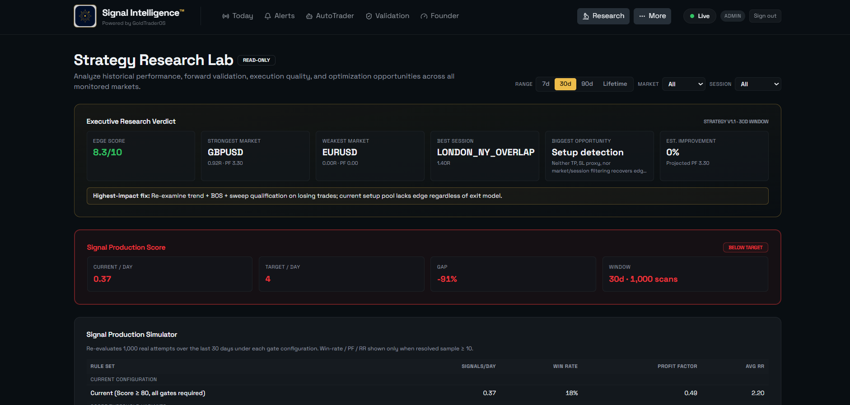The height and width of the screenshot is (405, 850).
Task: Select the 90d range option
Action: tap(587, 84)
